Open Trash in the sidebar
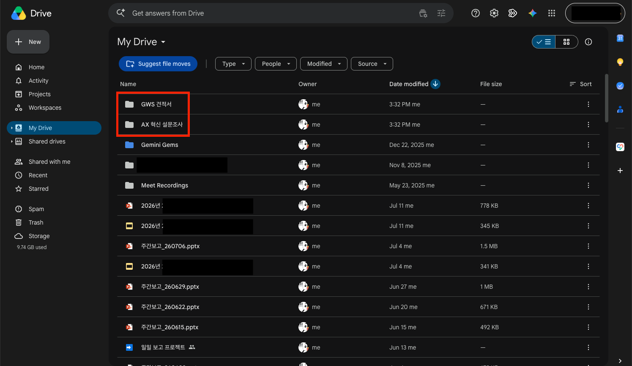The image size is (632, 366). (36, 222)
